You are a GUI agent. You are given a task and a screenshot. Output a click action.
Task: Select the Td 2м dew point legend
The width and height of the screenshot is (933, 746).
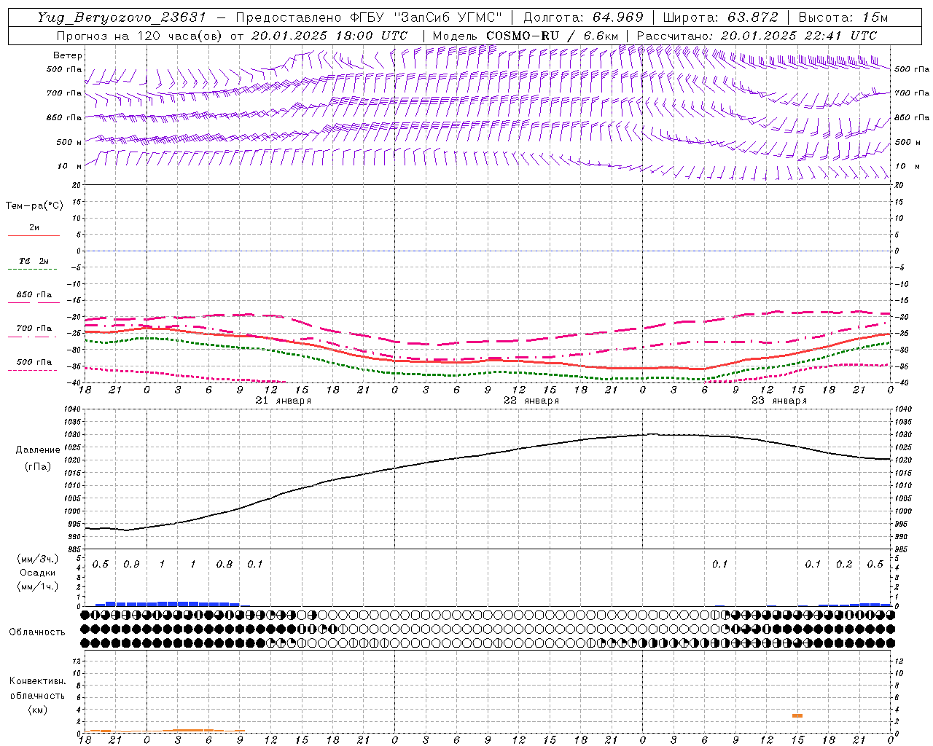(x=34, y=261)
